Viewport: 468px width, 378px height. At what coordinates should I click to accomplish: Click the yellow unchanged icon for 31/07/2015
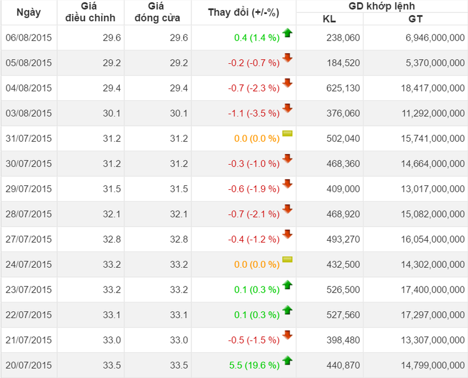point(287,134)
